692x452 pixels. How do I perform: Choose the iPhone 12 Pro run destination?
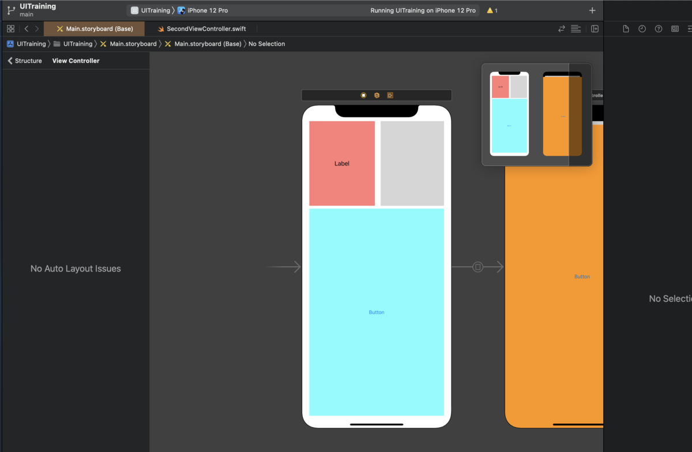point(203,10)
